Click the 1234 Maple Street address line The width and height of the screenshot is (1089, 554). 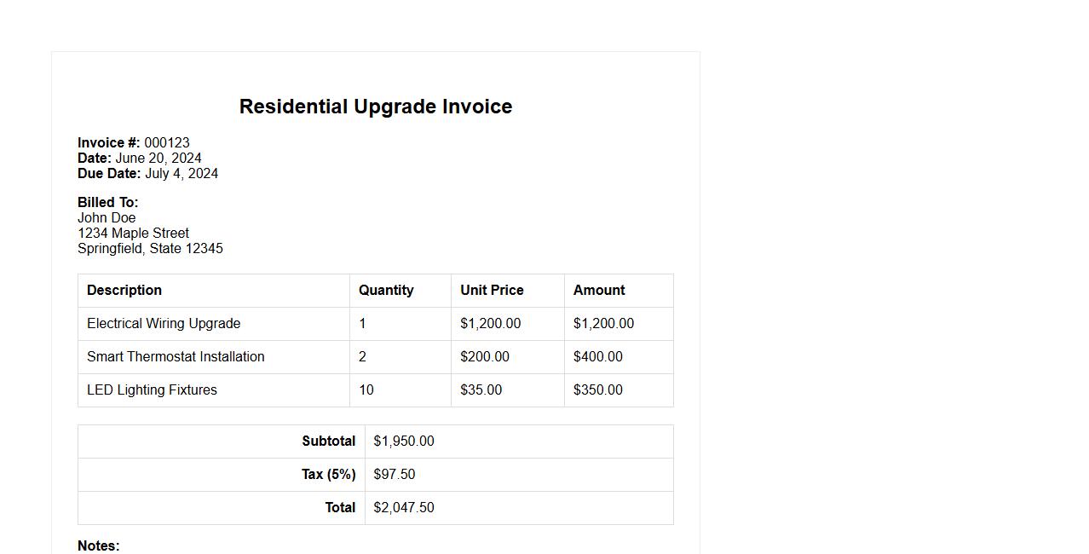[x=133, y=234]
